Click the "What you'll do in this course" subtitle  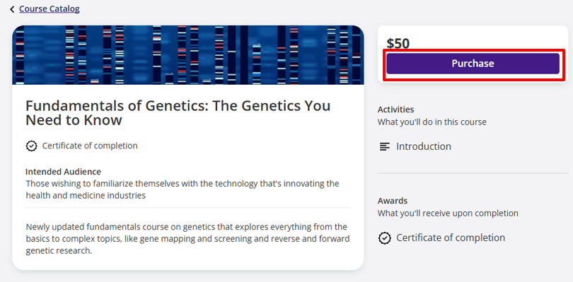pos(432,122)
